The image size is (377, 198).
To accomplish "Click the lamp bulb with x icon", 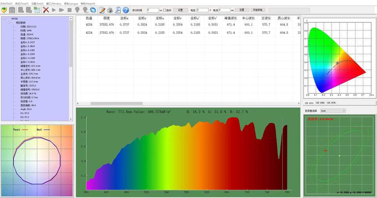I will click(85, 10).
